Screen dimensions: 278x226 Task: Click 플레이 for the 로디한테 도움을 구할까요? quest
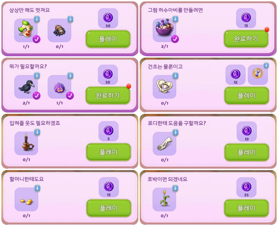(247, 152)
